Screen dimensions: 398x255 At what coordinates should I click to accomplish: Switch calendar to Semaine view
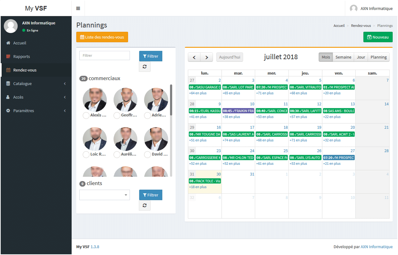[x=343, y=57]
